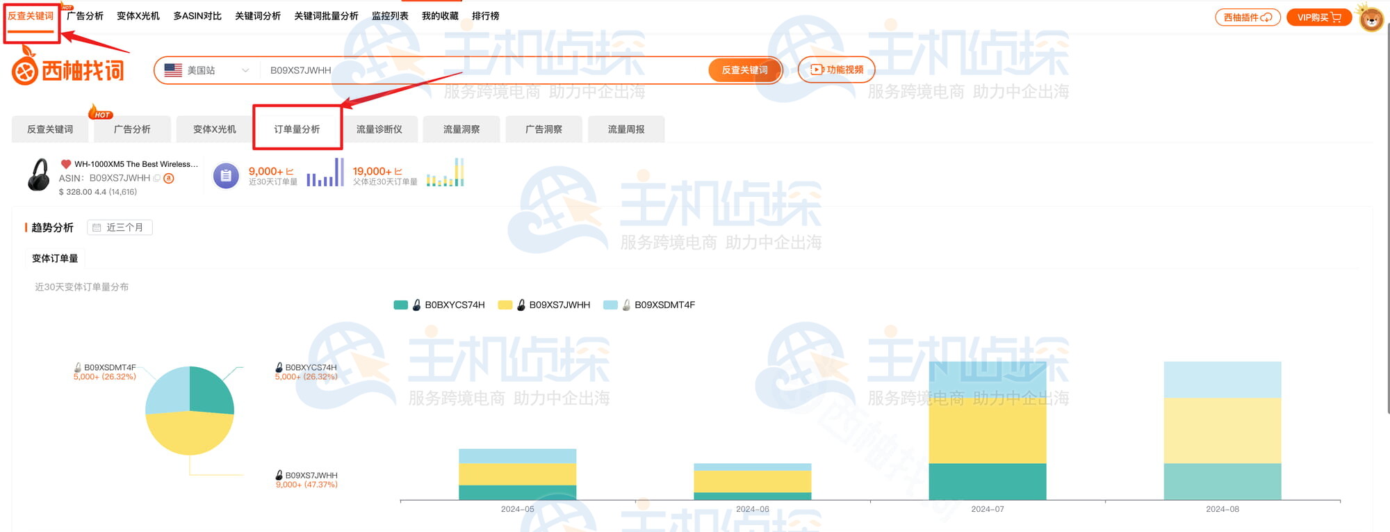Switch to the 广告分析 sub-tab
Viewport: 1390px width, 532px height.
(132, 129)
